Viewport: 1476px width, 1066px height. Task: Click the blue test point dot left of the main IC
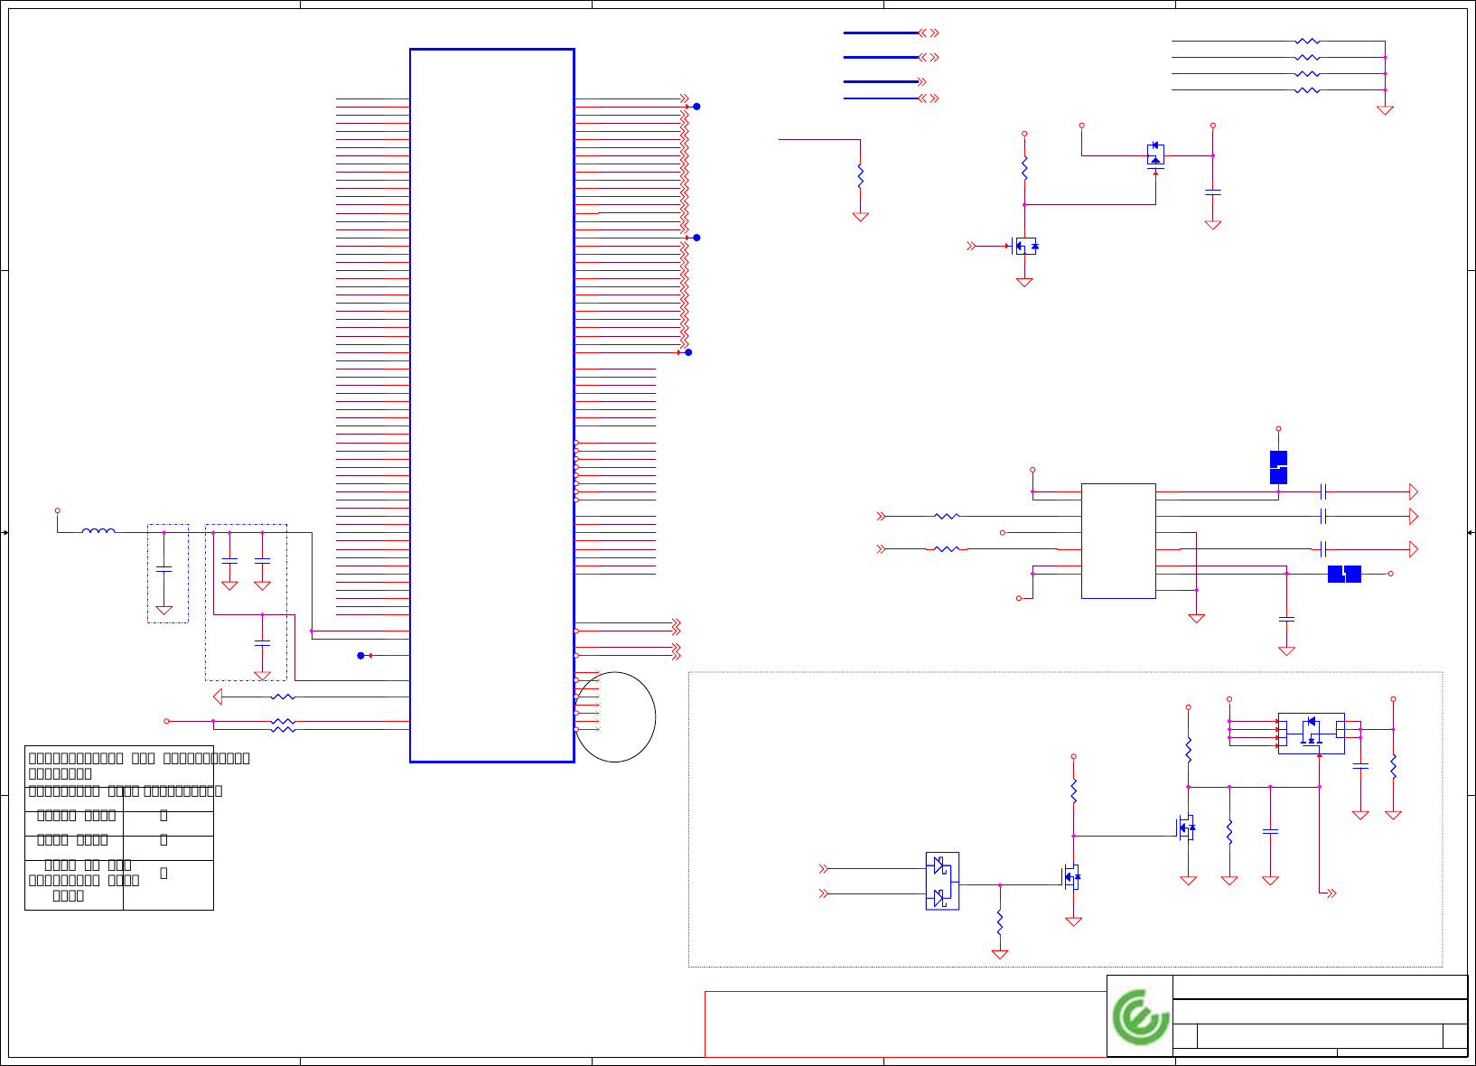(360, 656)
